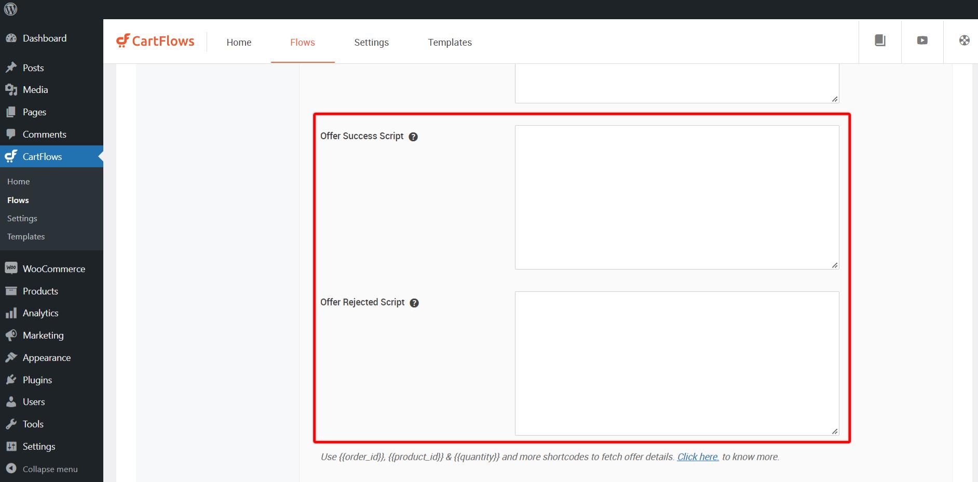Click the Users menu label
The image size is (978, 482).
click(34, 402)
